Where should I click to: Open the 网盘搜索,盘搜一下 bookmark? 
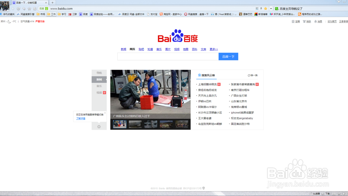(196, 14)
